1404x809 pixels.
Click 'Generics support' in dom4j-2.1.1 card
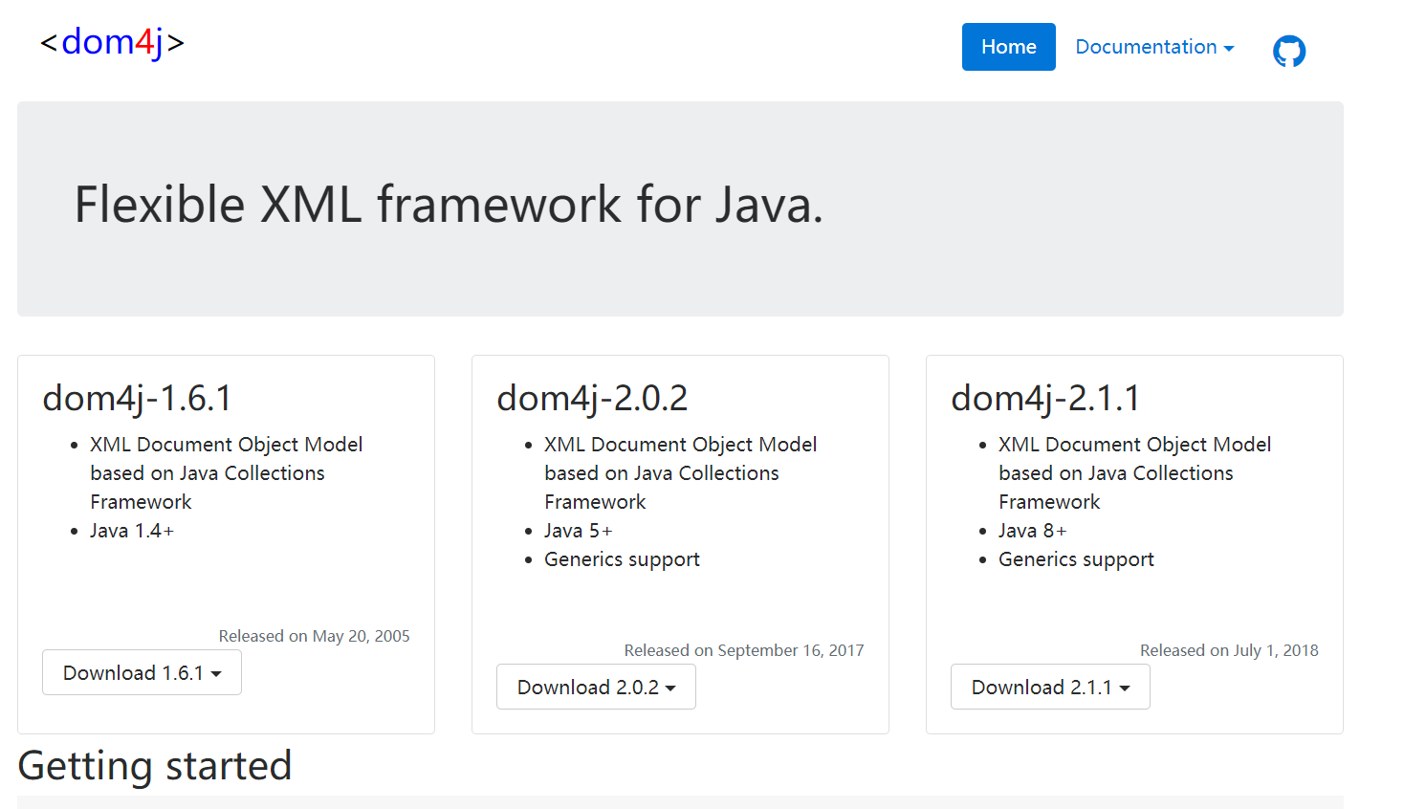1076,559
